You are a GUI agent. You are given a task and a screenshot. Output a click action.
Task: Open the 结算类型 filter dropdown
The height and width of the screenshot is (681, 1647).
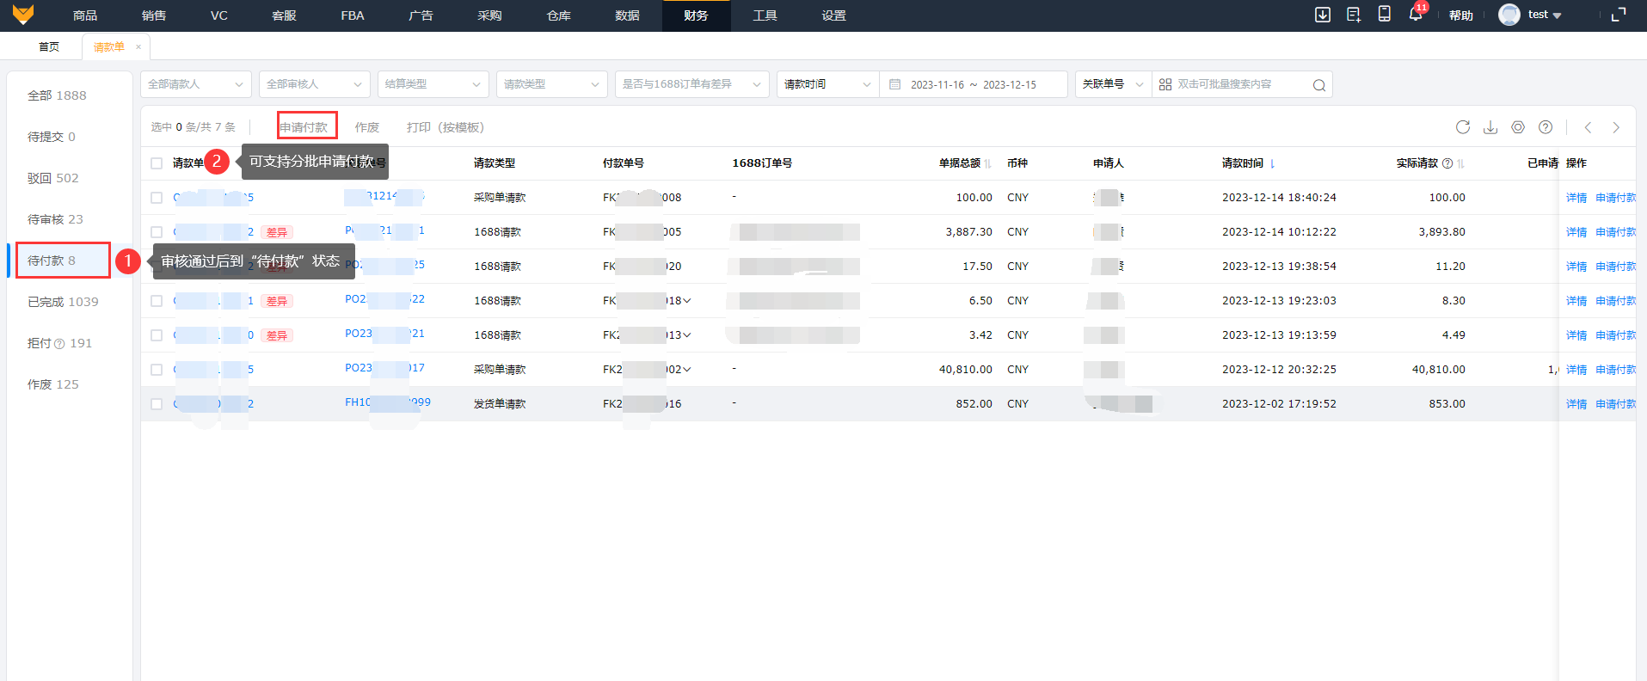point(433,84)
